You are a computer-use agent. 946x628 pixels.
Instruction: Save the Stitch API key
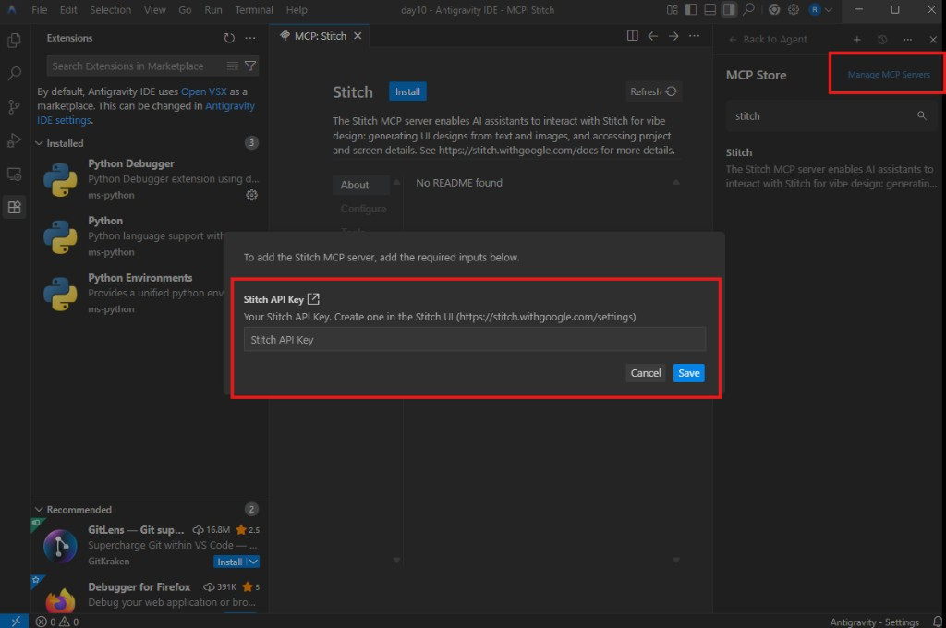(x=689, y=373)
